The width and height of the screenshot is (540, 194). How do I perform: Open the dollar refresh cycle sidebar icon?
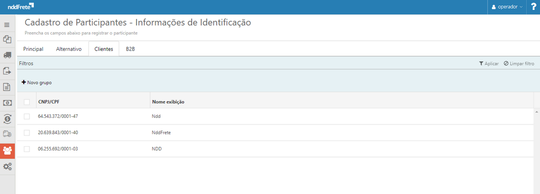7,119
